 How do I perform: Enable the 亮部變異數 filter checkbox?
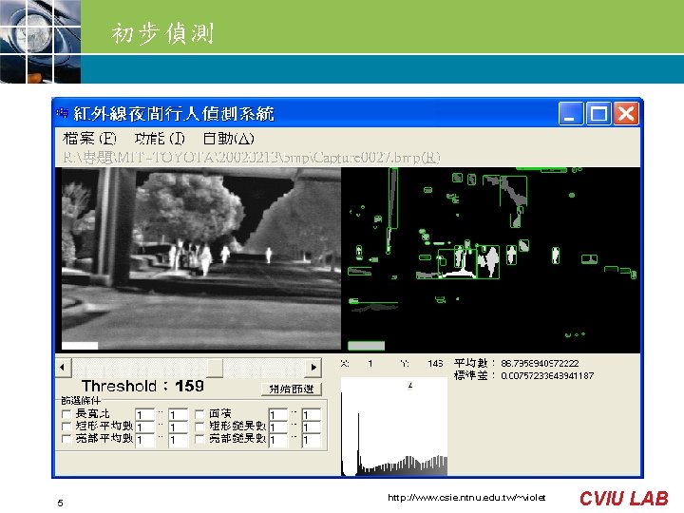point(199,439)
